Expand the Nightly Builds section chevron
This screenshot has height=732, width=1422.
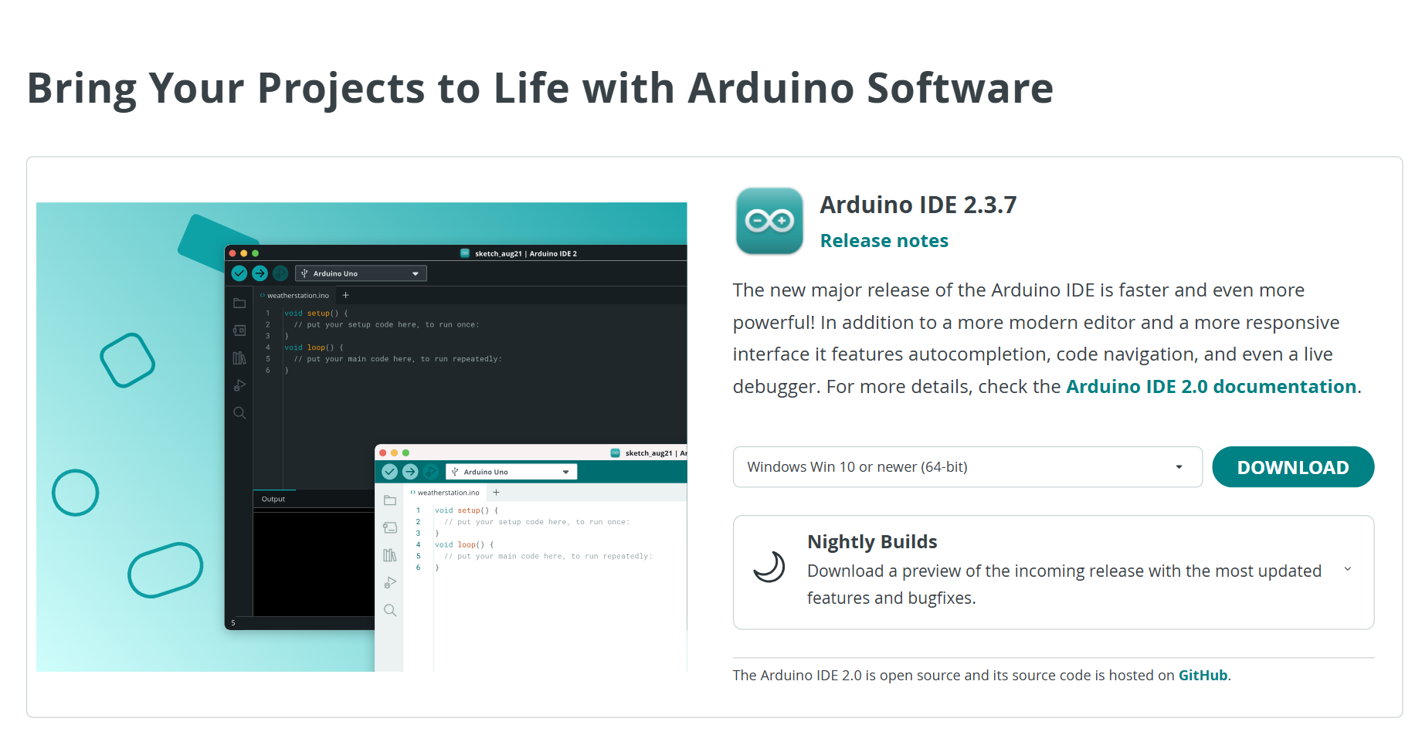click(1347, 570)
